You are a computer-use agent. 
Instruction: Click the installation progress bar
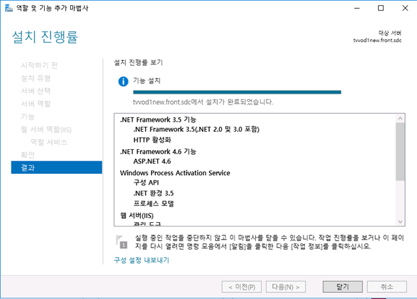[x=237, y=92]
